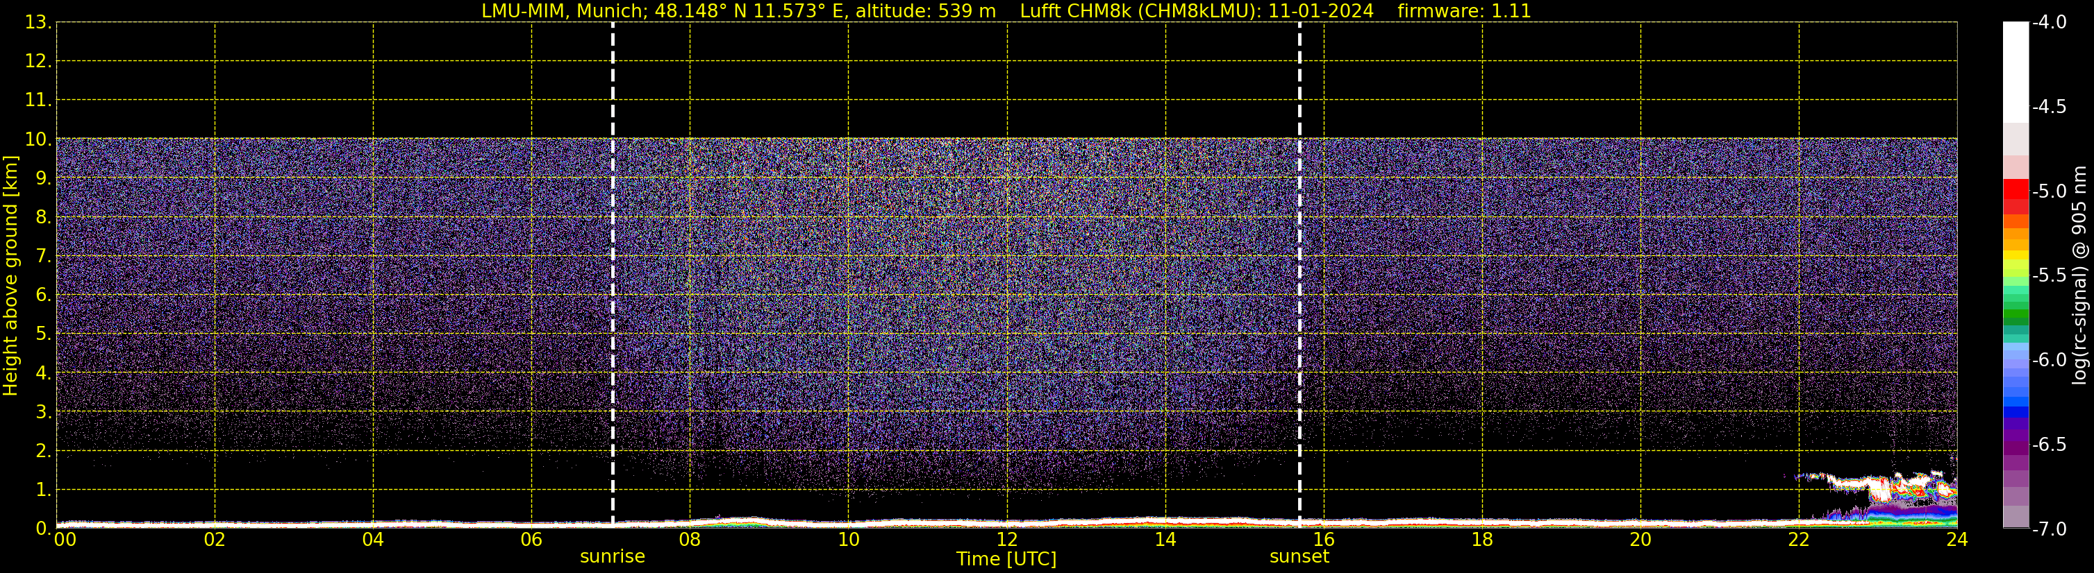Screen dimensions: 2094x573
Task: Click the height axis tick label '1.'
Action: pyautogui.click(x=43, y=489)
